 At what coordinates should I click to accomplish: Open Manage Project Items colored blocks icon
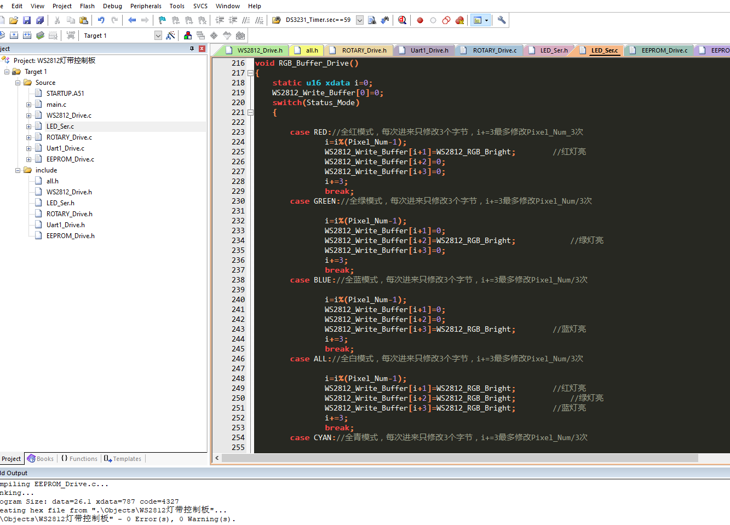click(x=188, y=36)
